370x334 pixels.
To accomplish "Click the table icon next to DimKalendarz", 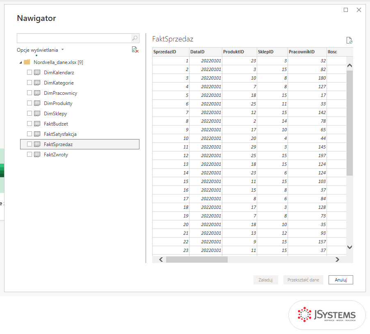I will (x=37, y=73).
